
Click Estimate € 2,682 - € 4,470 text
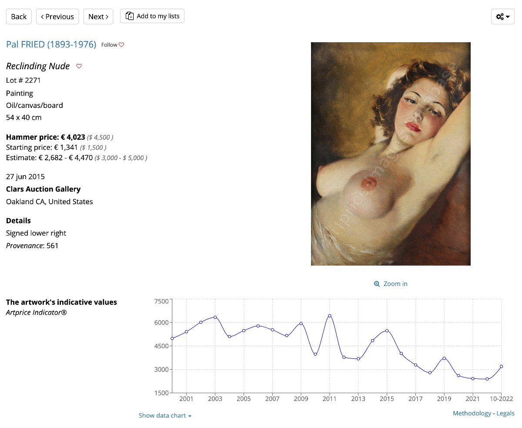point(49,158)
